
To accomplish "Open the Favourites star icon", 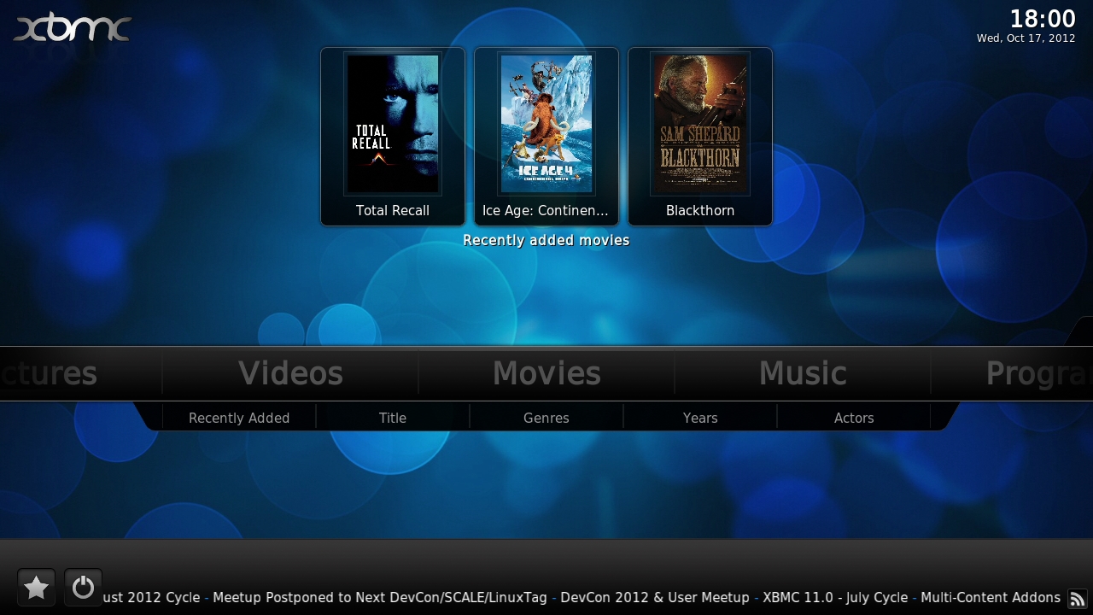I will [x=36, y=587].
